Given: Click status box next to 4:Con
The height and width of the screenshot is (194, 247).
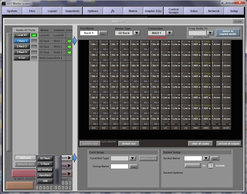Looking at the screenshot, I should pyautogui.click(x=34, y=58).
